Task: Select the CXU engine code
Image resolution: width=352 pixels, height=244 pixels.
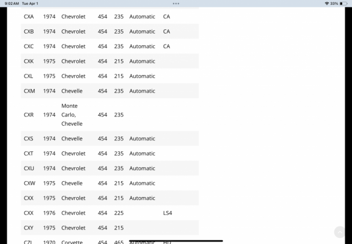Action: [29, 168]
